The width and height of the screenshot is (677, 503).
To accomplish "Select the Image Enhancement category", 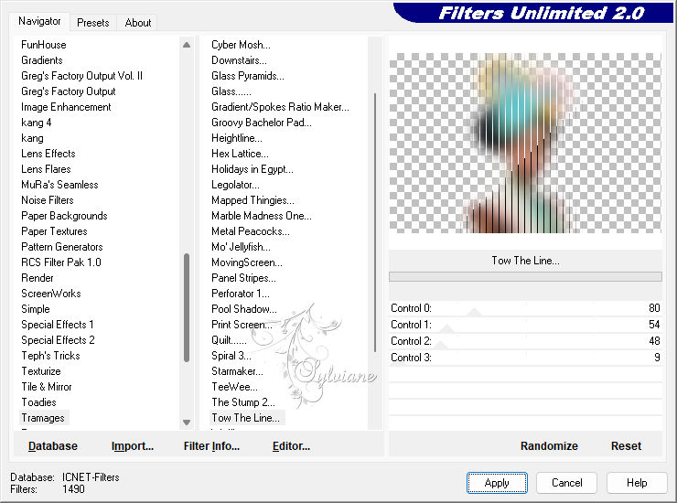I will coord(66,107).
